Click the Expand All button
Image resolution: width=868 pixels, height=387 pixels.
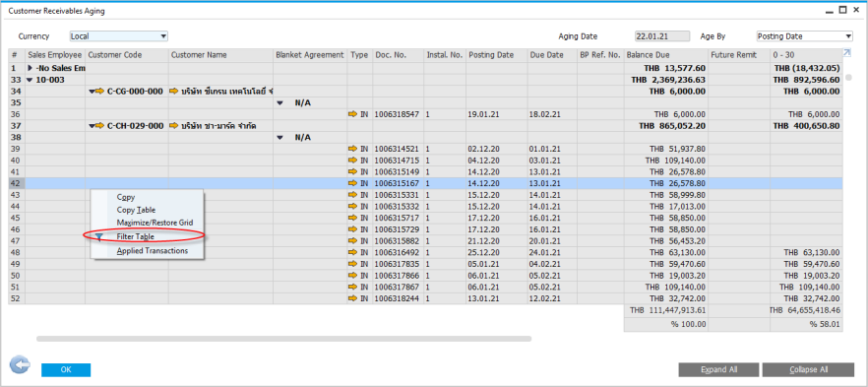719,370
